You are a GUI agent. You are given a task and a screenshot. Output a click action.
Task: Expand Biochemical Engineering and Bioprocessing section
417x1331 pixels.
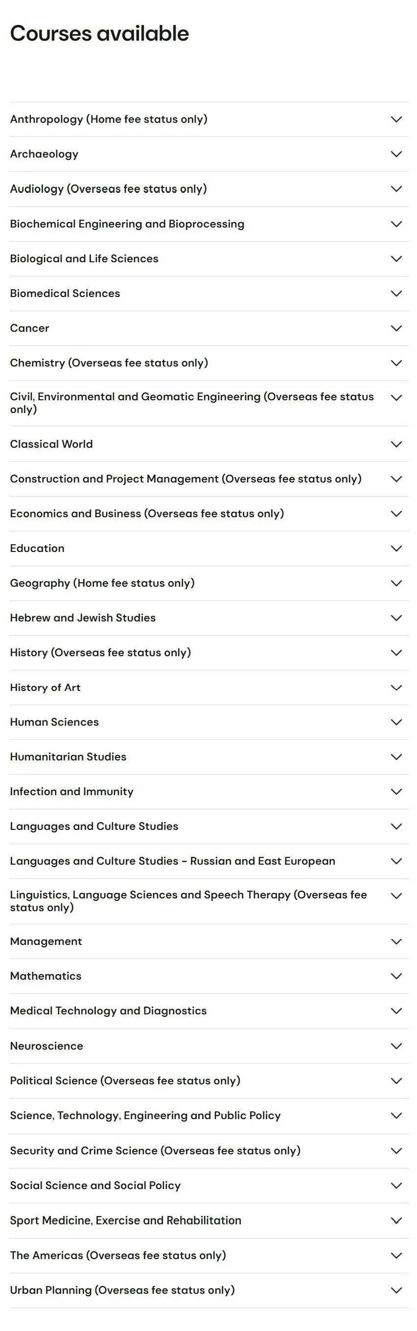pyautogui.click(x=209, y=224)
